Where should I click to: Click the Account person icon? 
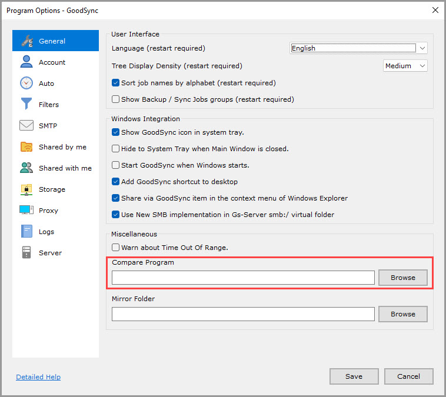pos(26,62)
